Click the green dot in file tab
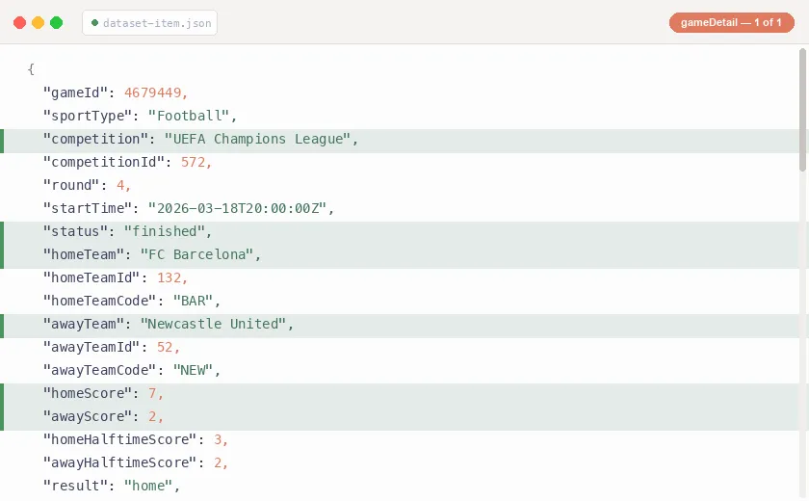 [x=95, y=22]
